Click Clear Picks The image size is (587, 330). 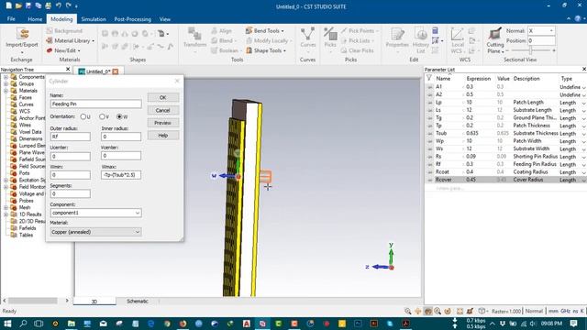coord(357,50)
